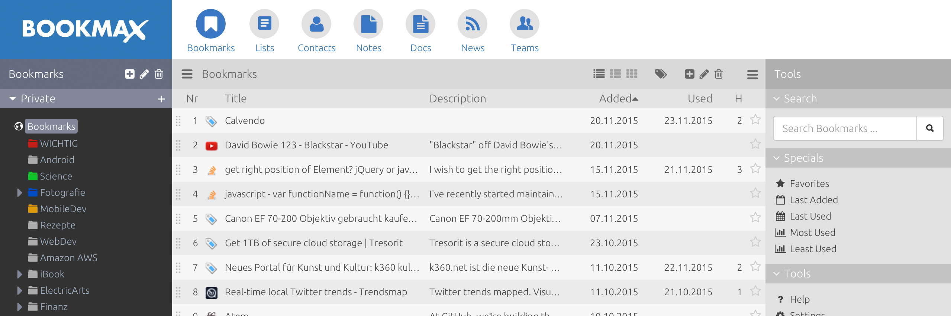Focus the Search Bookmarks input field
The width and height of the screenshot is (951, 316).
[x=845, y=128]
